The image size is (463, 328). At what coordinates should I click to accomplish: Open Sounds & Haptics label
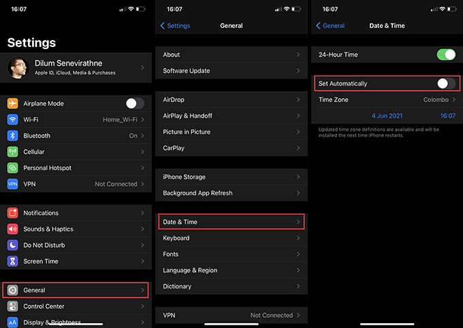(x=48, y=229)
